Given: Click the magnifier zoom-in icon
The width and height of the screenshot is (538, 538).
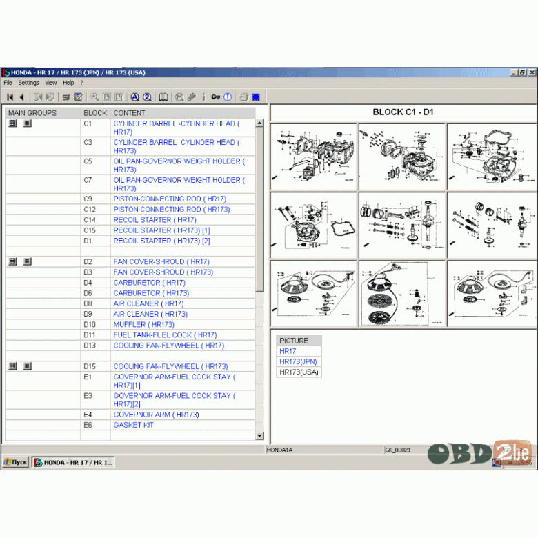Looking at the screenshot, I should click(x=94, y=97).
